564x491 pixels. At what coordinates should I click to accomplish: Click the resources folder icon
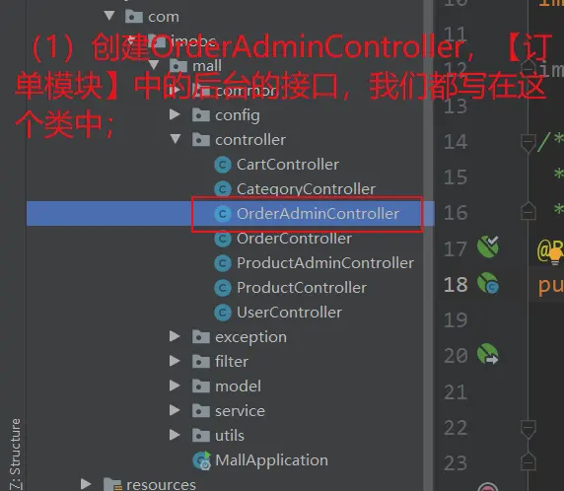tap(112, 484)
